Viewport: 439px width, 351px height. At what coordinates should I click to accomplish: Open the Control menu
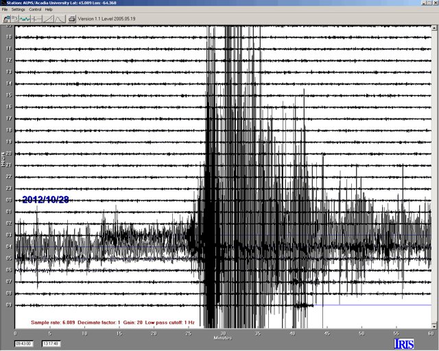[35, 10]
